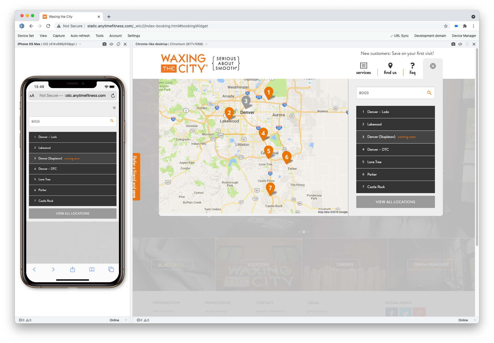Click map marker number 7 near Castle Rock
This screenshot has width=494, height=343.
coord(270,189)
